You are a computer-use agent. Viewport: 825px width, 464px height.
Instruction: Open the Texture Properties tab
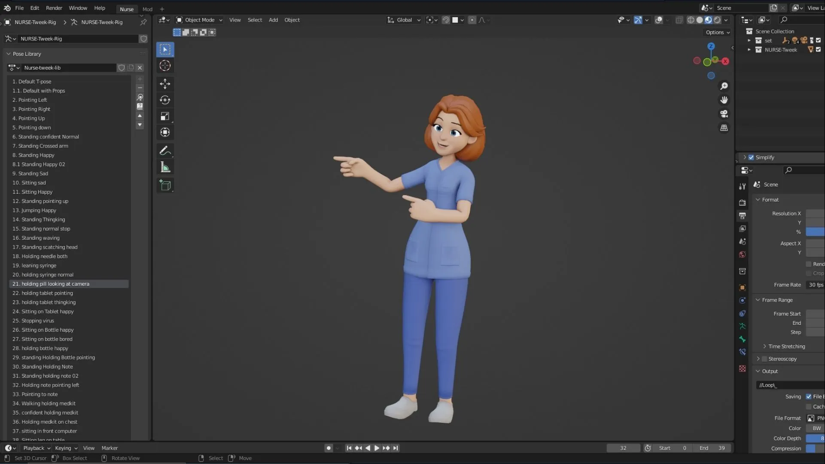[x=742, y=369]
